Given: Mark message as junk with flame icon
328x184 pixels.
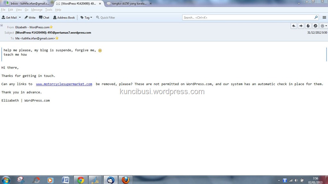Looking at the screenshot, I should 308,26.
